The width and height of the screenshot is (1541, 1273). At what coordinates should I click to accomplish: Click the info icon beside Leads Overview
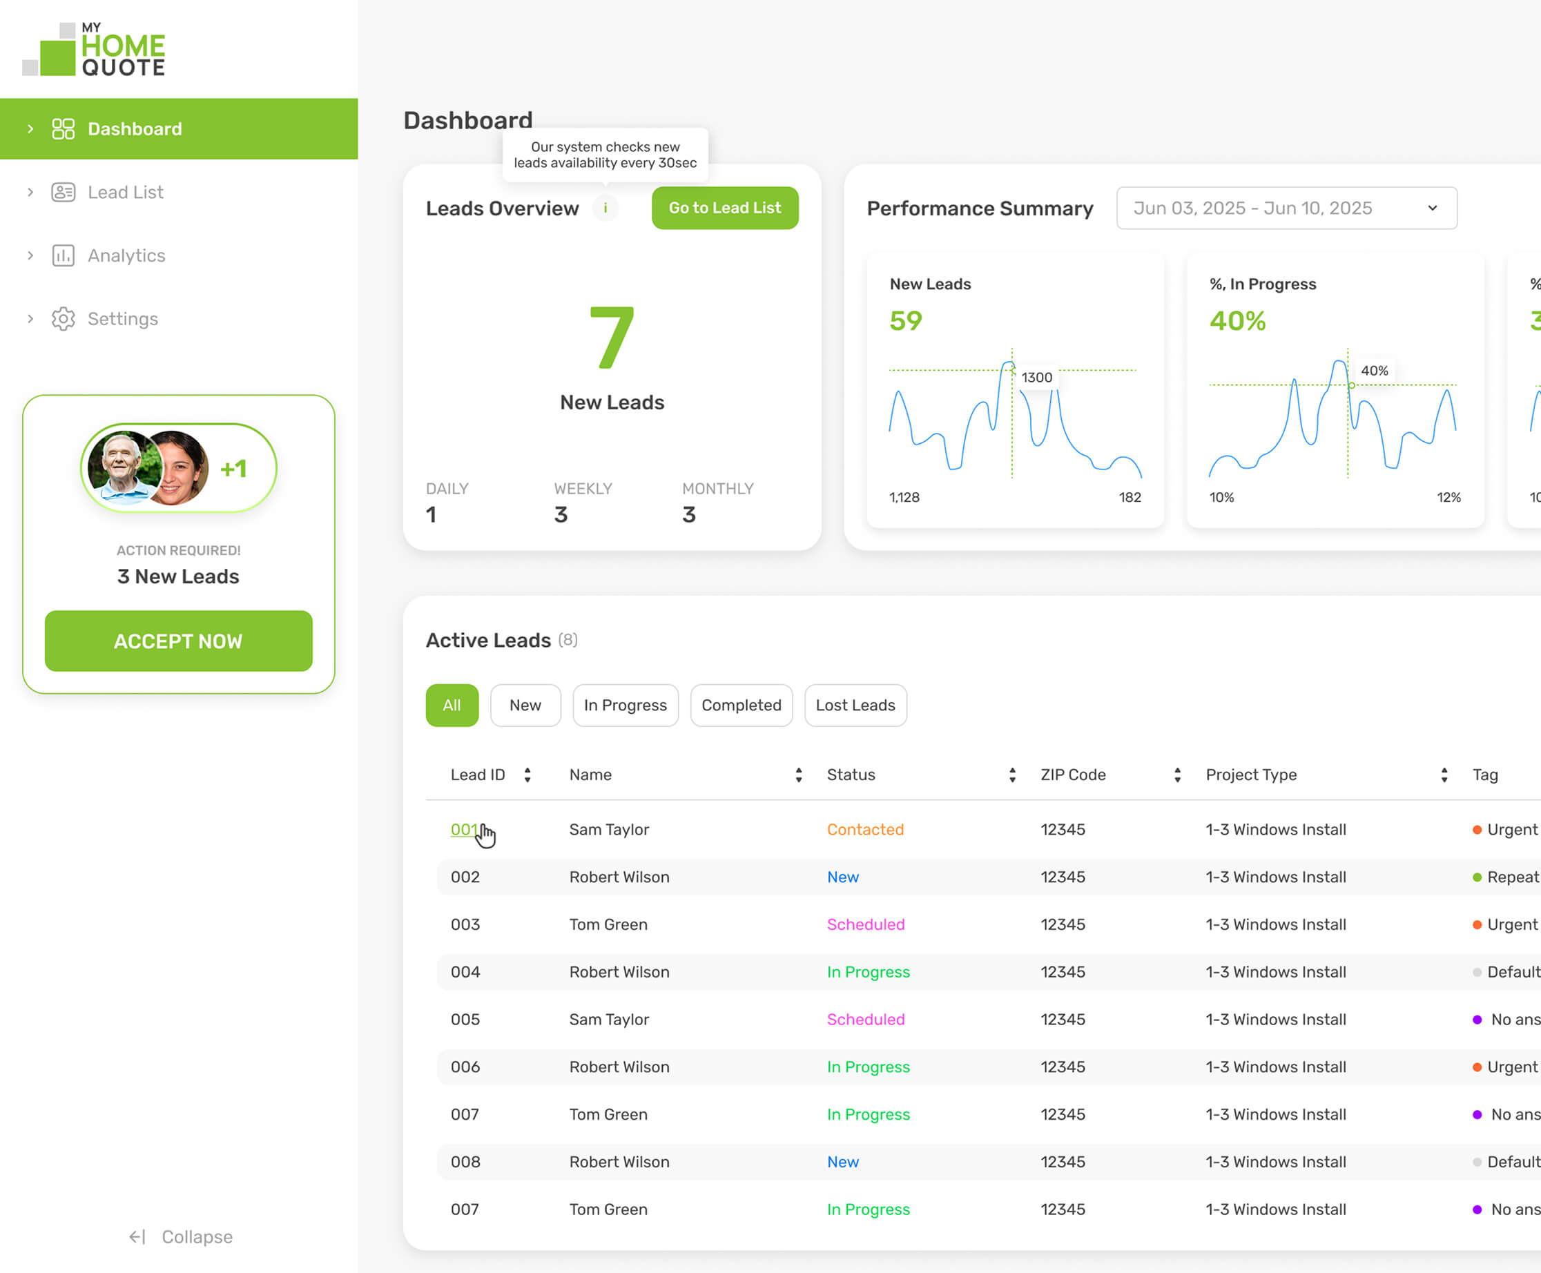605,208
